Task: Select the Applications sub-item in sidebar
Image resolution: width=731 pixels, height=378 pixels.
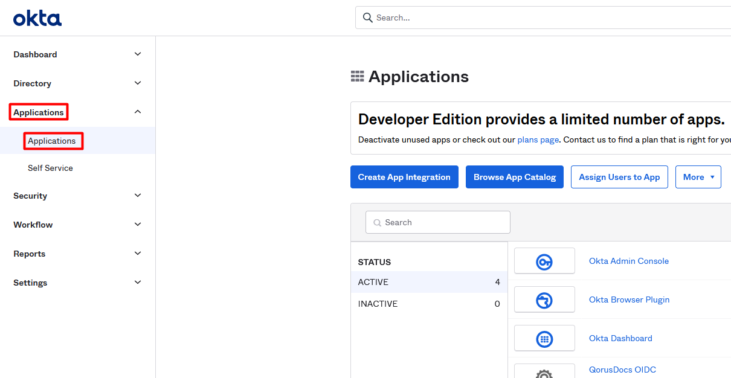Action: [x=52, y=141]
